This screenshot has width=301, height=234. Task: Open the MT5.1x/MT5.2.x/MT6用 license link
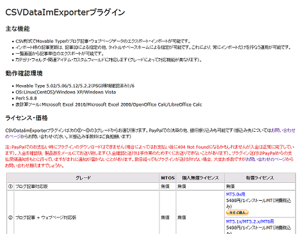click(250, 222)
